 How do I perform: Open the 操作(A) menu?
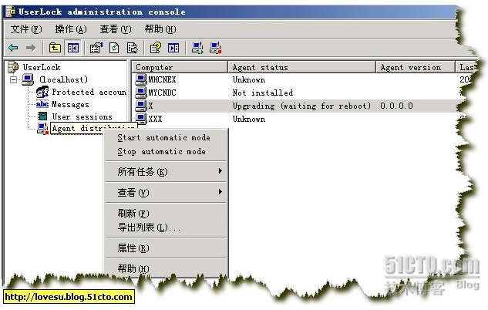[x=71, y=29]
